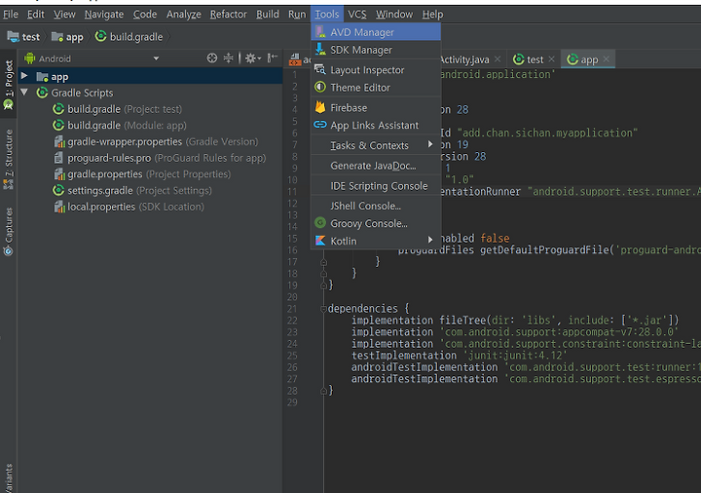Click the Theme Editor icon

[x=320, y=88]
